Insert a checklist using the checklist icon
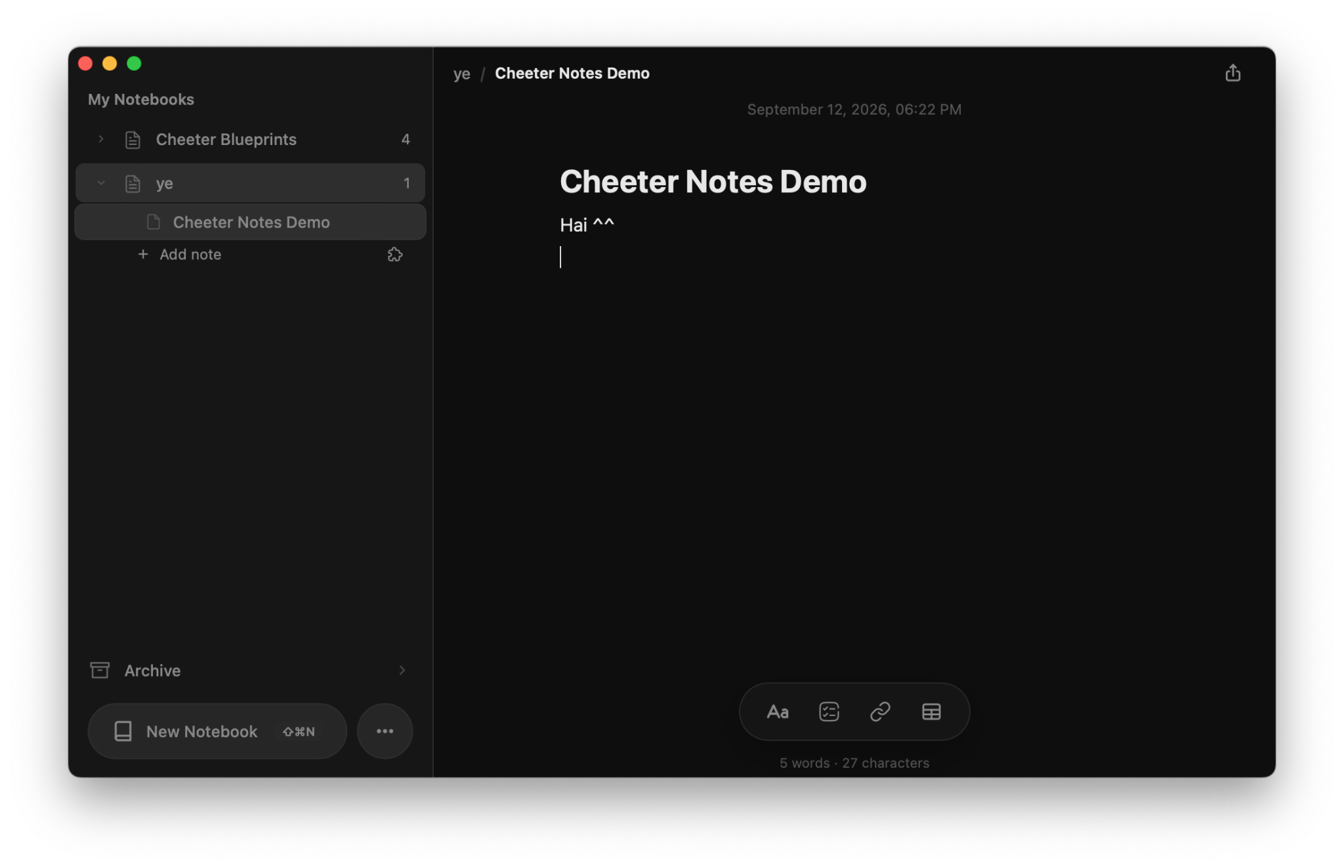This screenshot has height=867, width=1344. [829, 711]
